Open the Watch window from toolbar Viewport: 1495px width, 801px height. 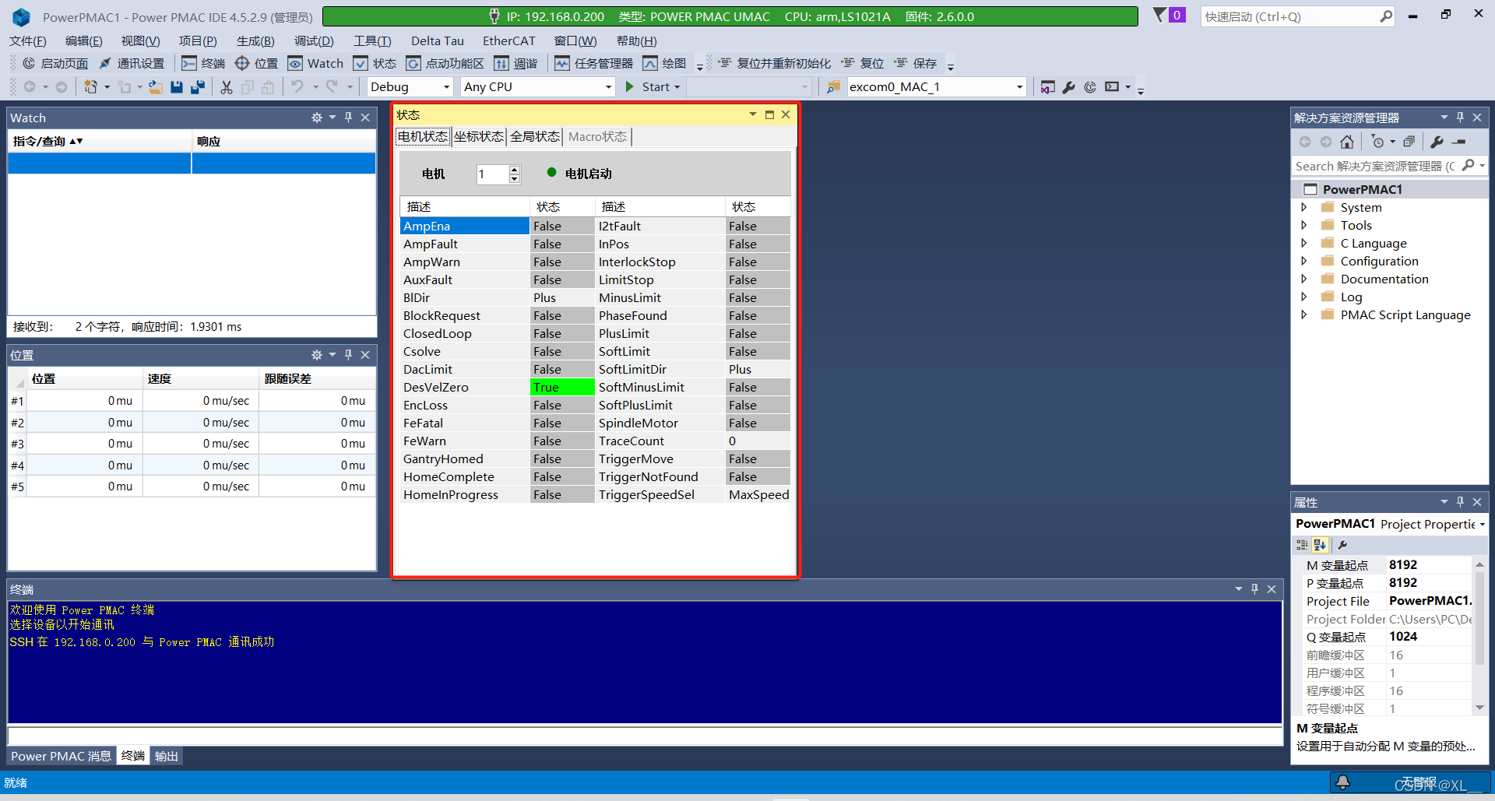pos(315,64)
